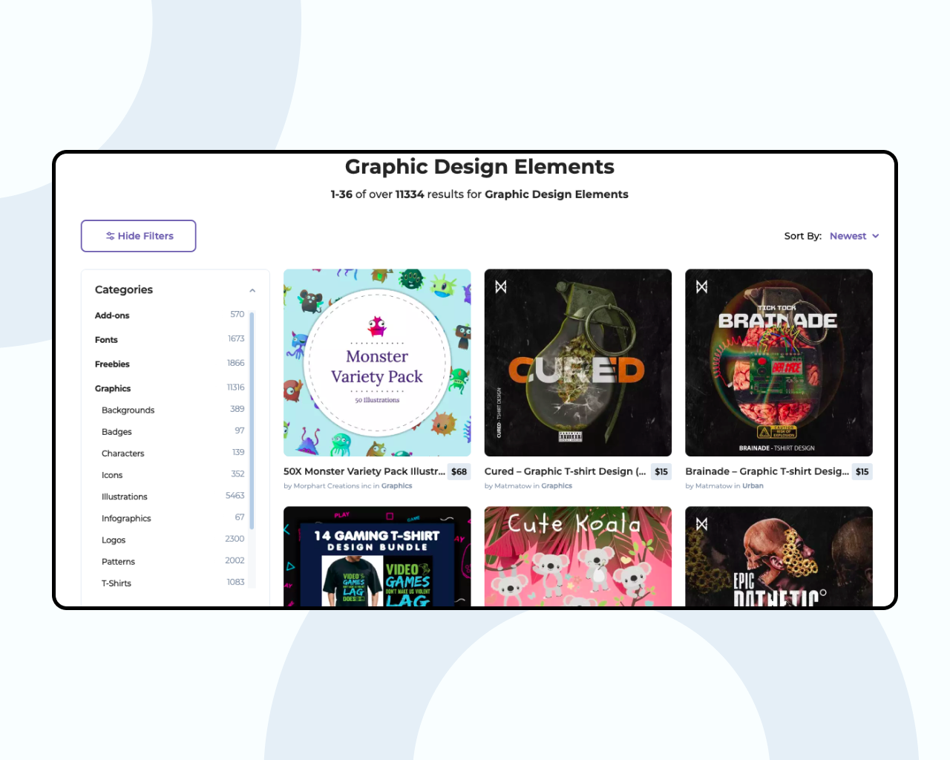Open the Infographics subcategory
Viewport: 950px width, 760px height.
[126, 519]
